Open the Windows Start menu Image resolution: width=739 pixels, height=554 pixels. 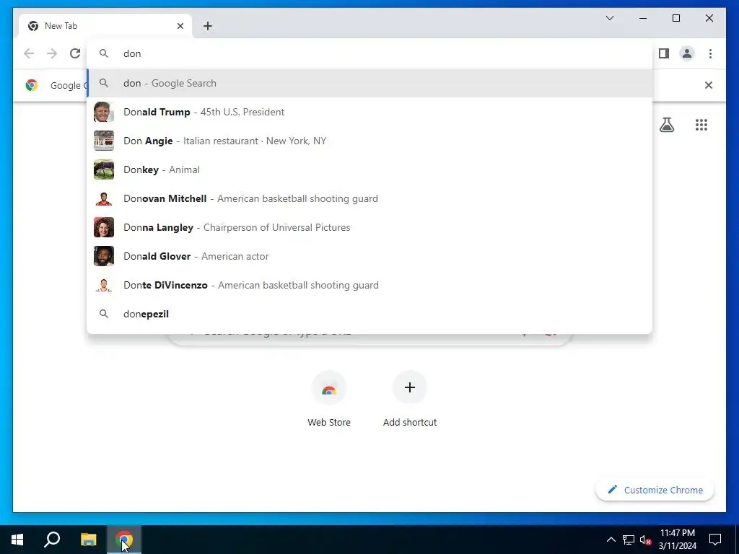coord(17,540)
